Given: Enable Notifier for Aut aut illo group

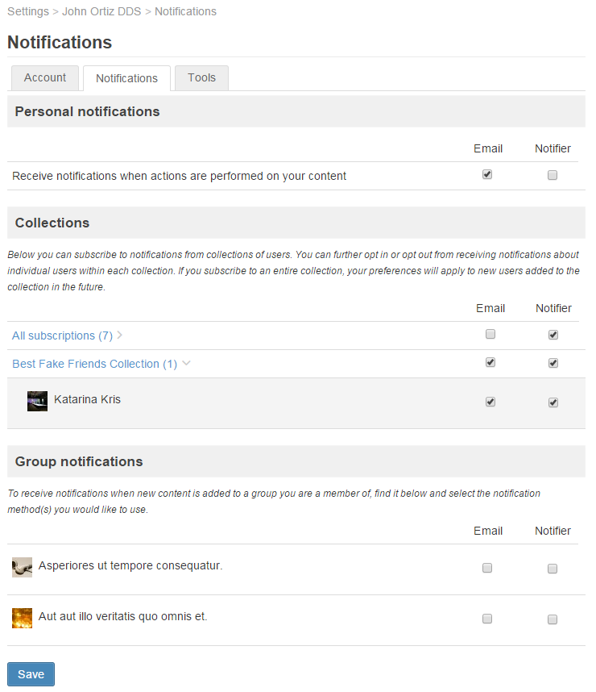Looking at the screenshot, I should (x=553, y=619).
